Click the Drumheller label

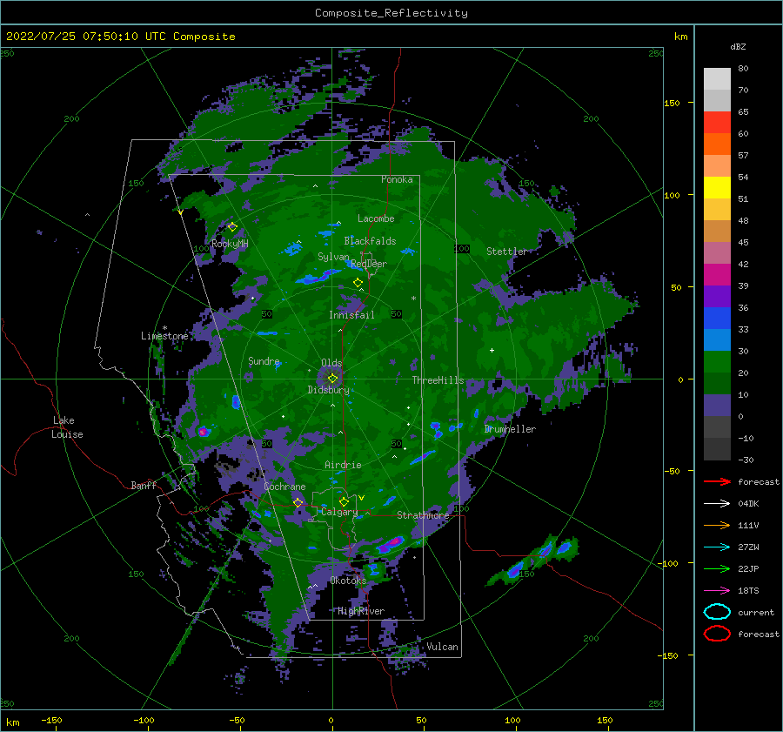point(510,429)
